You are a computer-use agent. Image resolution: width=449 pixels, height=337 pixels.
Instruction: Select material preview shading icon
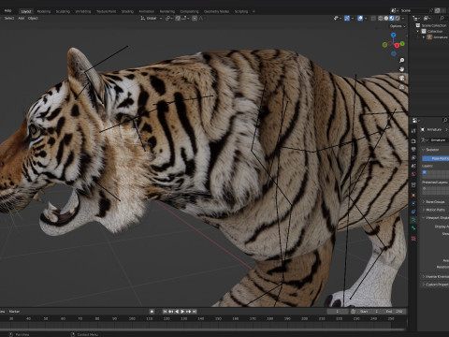pos(392,19)
